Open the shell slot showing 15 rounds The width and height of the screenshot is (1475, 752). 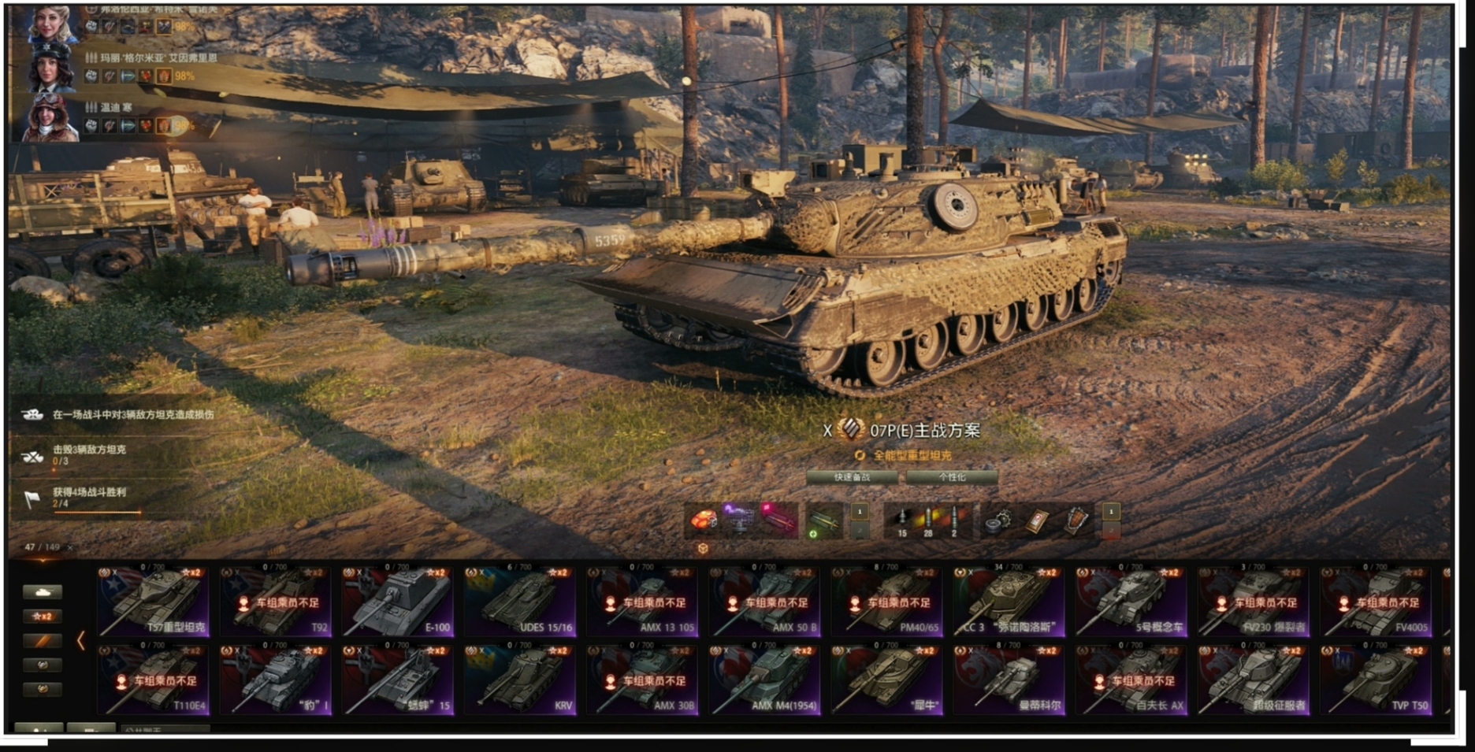[902, 520]
